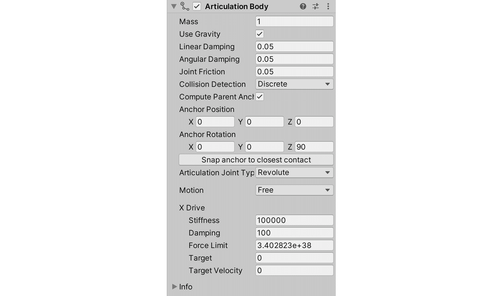Open the Collision Detection dropdown
The width and height of the screenshot is (503, 296).
click(x=294, y=84)
